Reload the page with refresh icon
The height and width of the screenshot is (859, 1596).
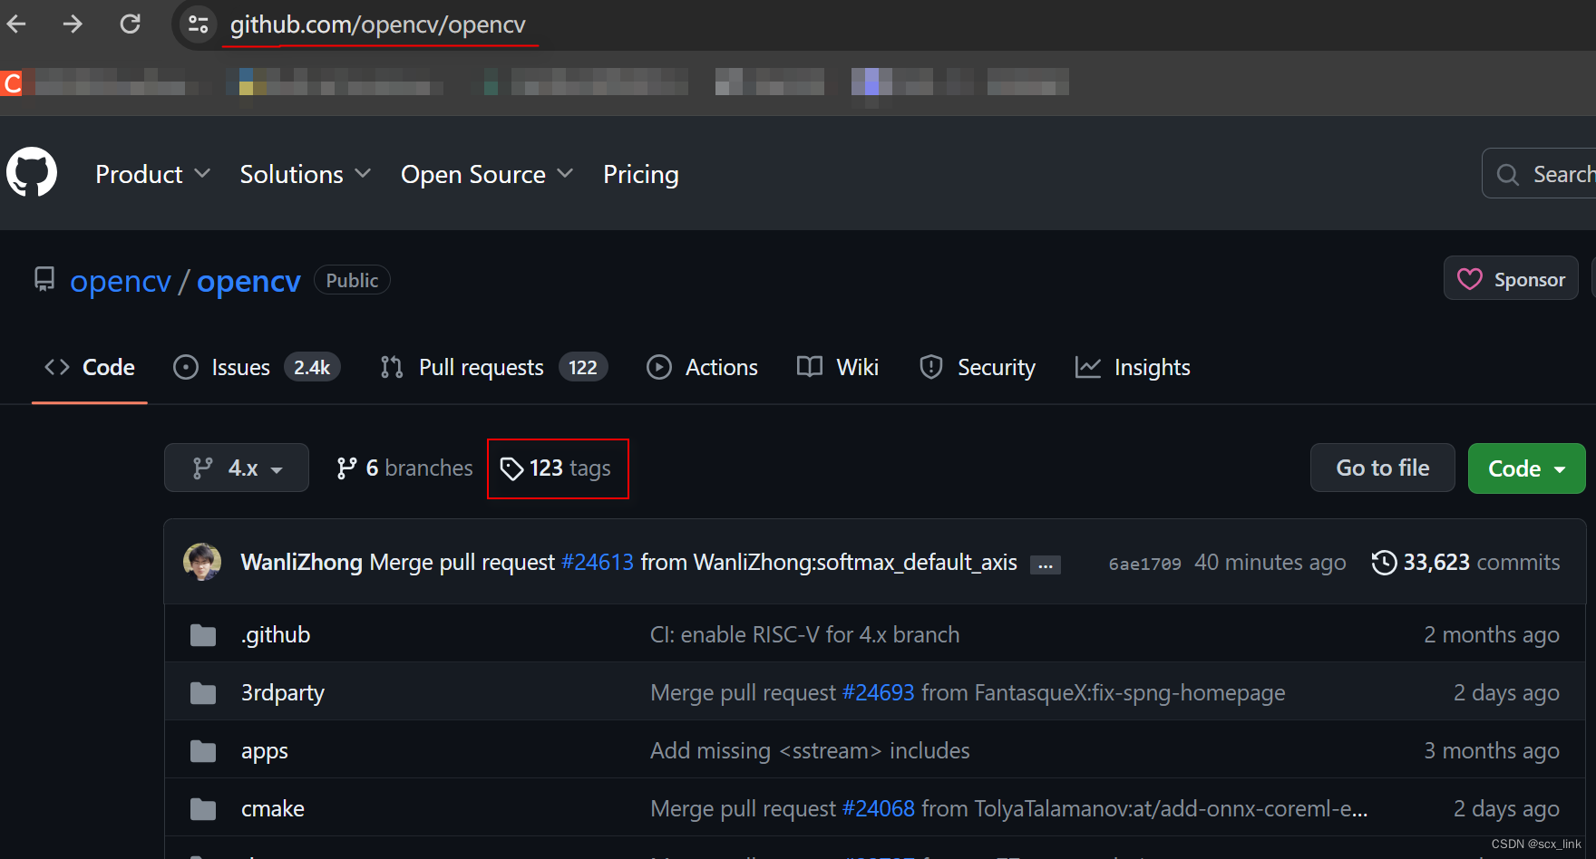click(x=131, y=24)
